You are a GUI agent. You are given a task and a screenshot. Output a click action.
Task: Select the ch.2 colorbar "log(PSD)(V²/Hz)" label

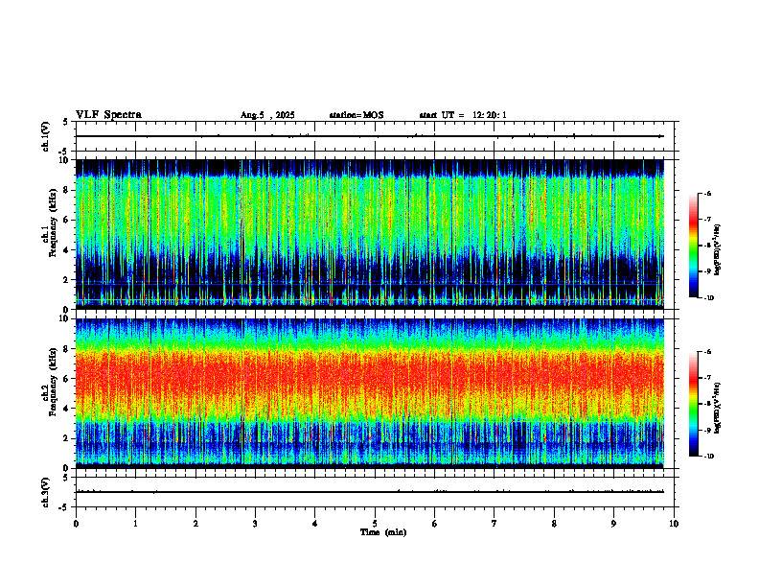718,408
